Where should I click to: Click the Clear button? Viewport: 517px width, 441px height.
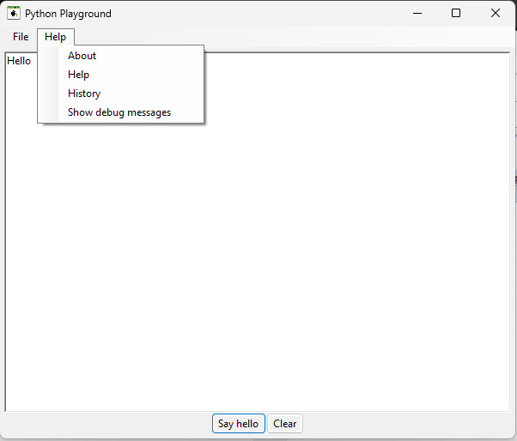coord(285,424)
